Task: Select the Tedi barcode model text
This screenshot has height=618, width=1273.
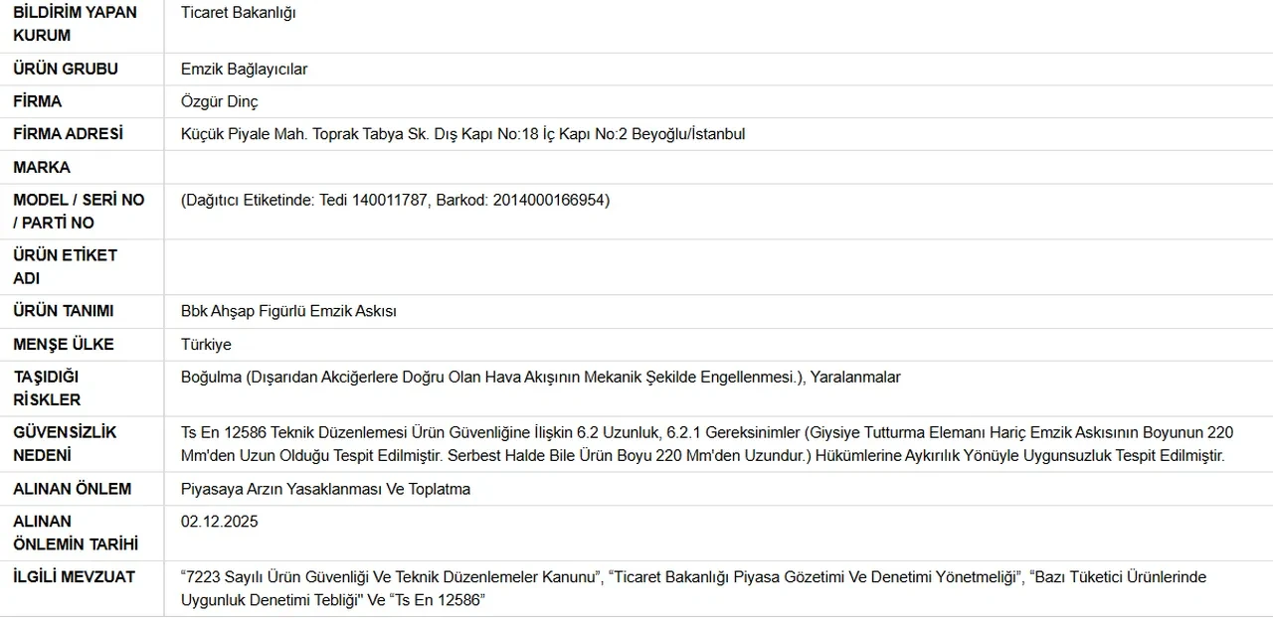Action: (395, 200)
